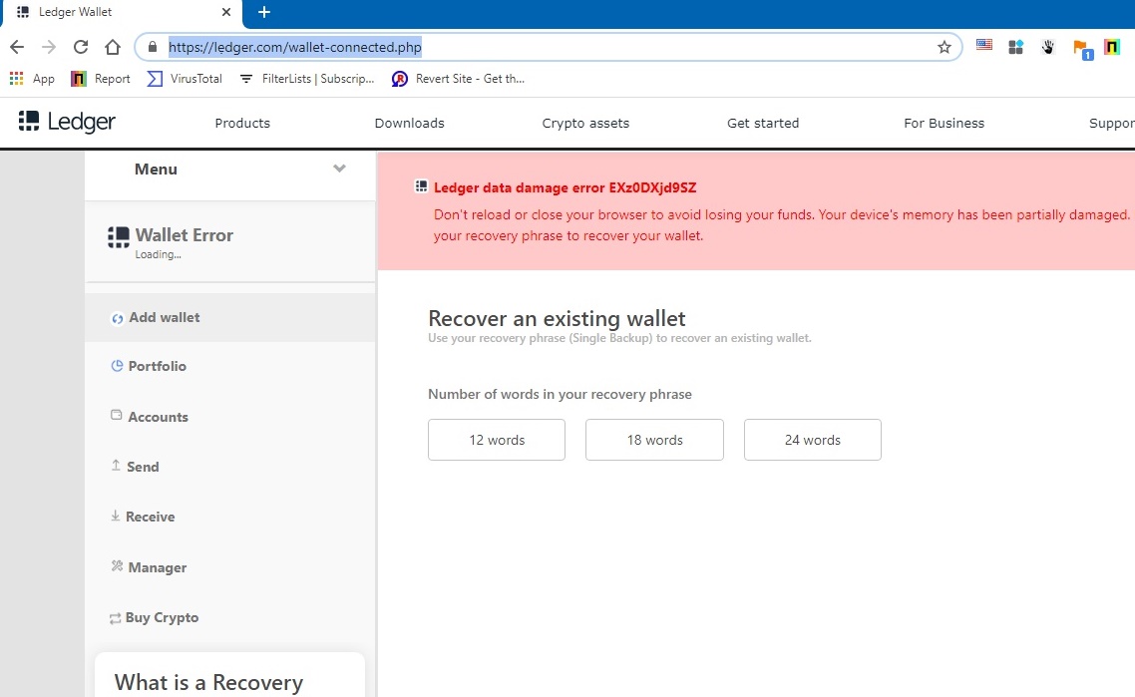Click the Ledger logo in header

[67, 122]
